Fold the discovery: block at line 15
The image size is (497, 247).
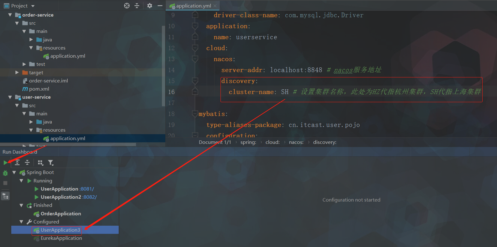(195, 81)
